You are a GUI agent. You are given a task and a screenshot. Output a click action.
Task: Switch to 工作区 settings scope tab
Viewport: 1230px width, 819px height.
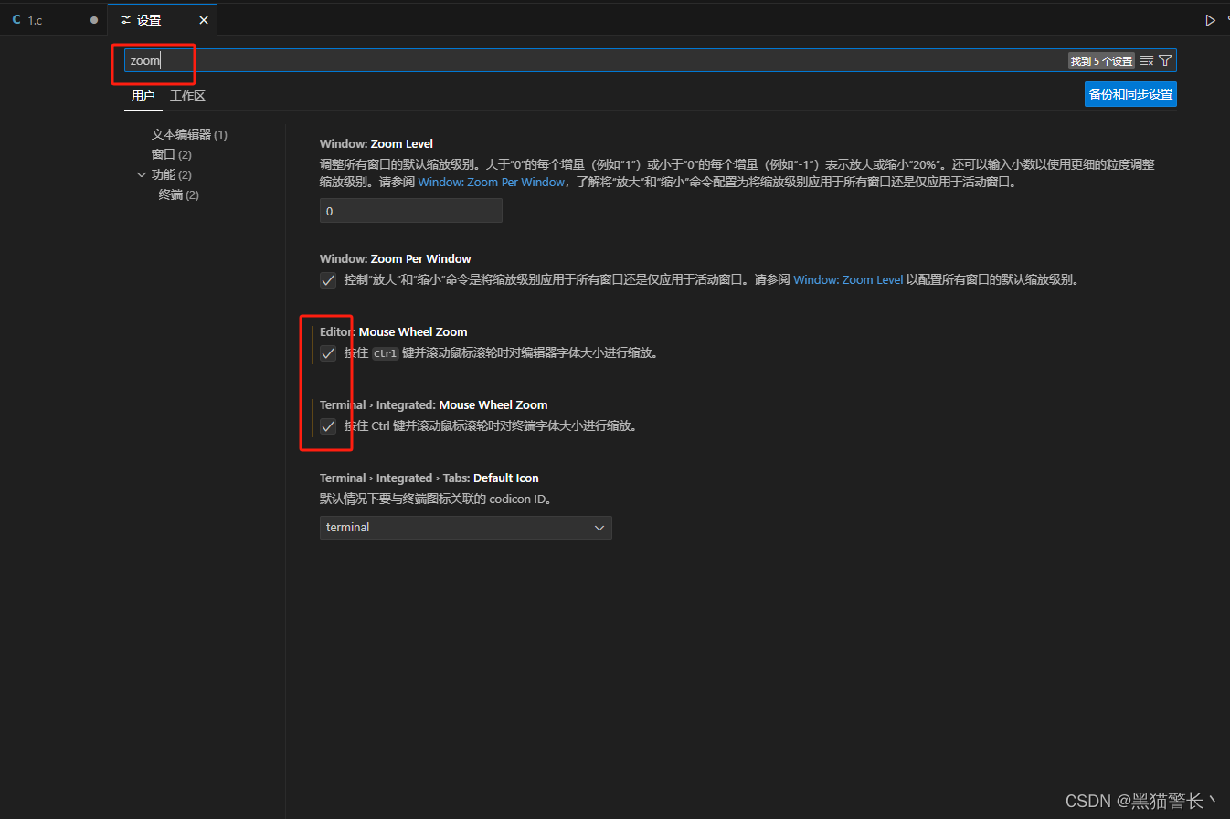click(x=187, y=96)
